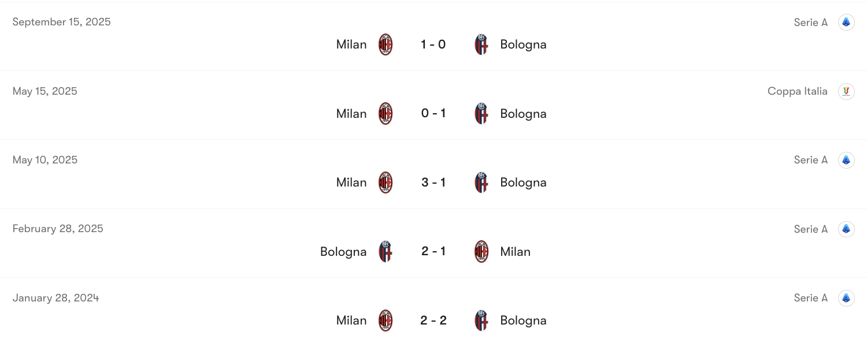Click the Serie A icon next to May 10, 2025
The width and height of the screenshot is (867, 343).
click(846, 159)
